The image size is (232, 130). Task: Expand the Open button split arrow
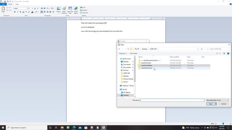tap(216, 104)
